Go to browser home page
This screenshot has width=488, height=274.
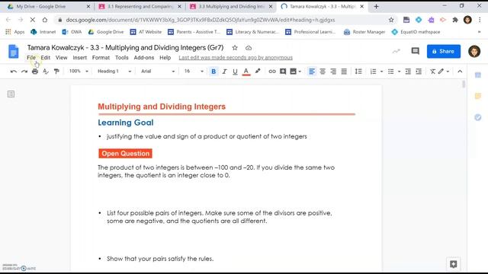point(45,20)
